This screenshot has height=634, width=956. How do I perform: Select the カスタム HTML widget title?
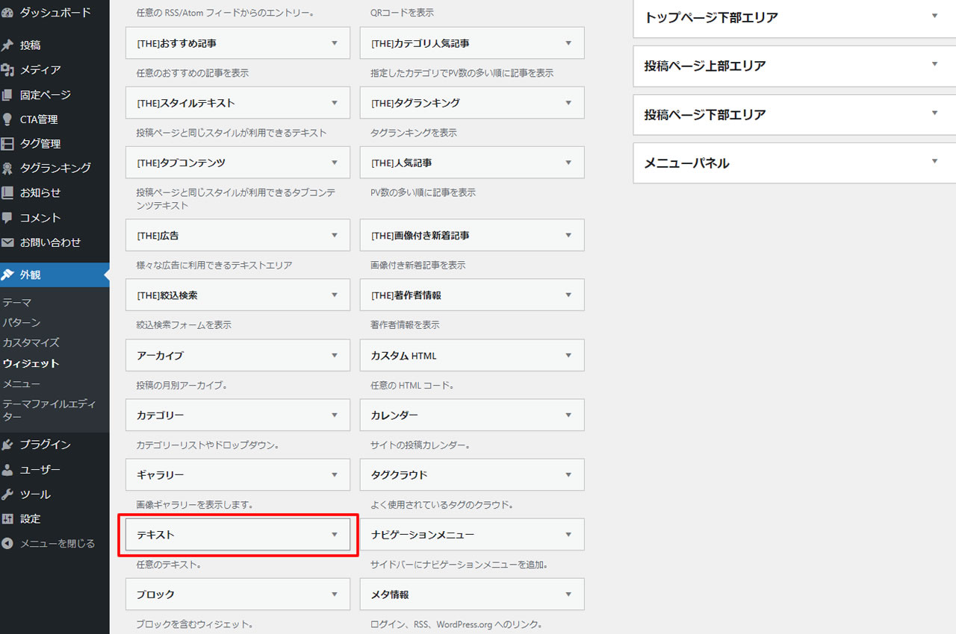point(403,356)
